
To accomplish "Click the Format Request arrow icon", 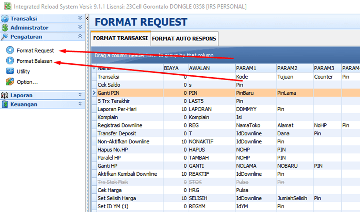I will (10, 51).
